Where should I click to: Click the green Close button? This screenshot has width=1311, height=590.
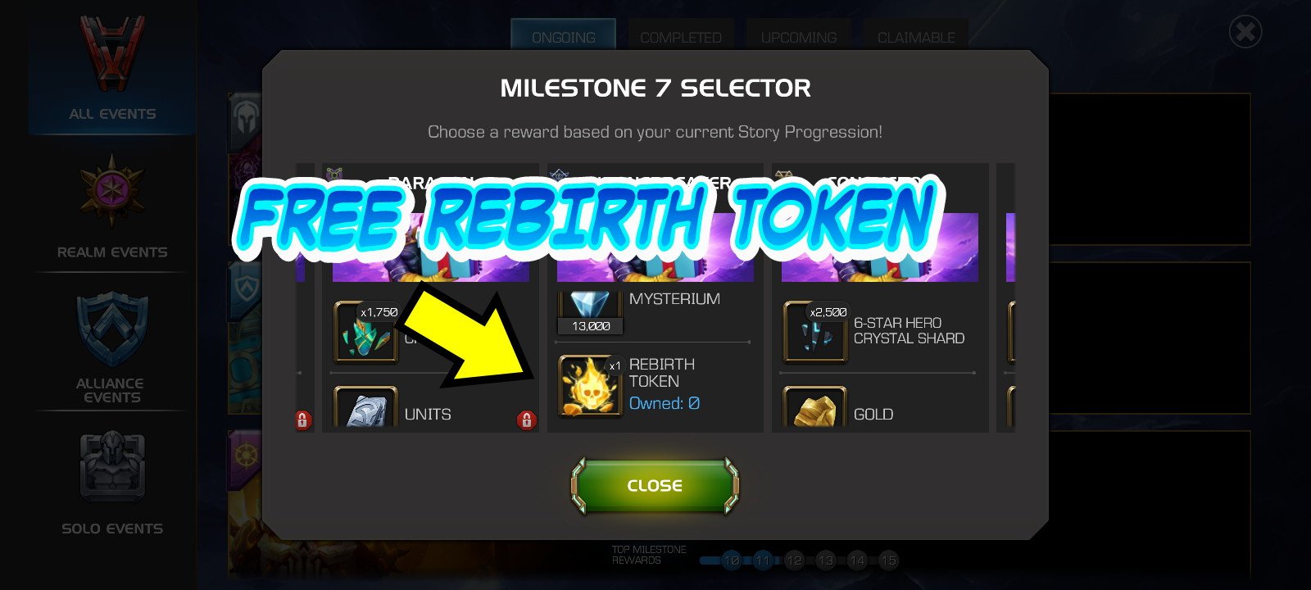tap(655, 486)
